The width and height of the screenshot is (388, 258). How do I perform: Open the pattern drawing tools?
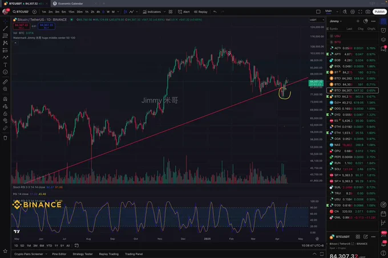[5, 43]
